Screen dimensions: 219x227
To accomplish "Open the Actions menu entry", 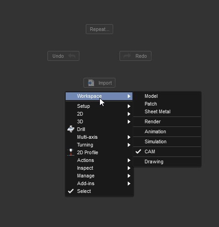I will [x=99, y=160].
